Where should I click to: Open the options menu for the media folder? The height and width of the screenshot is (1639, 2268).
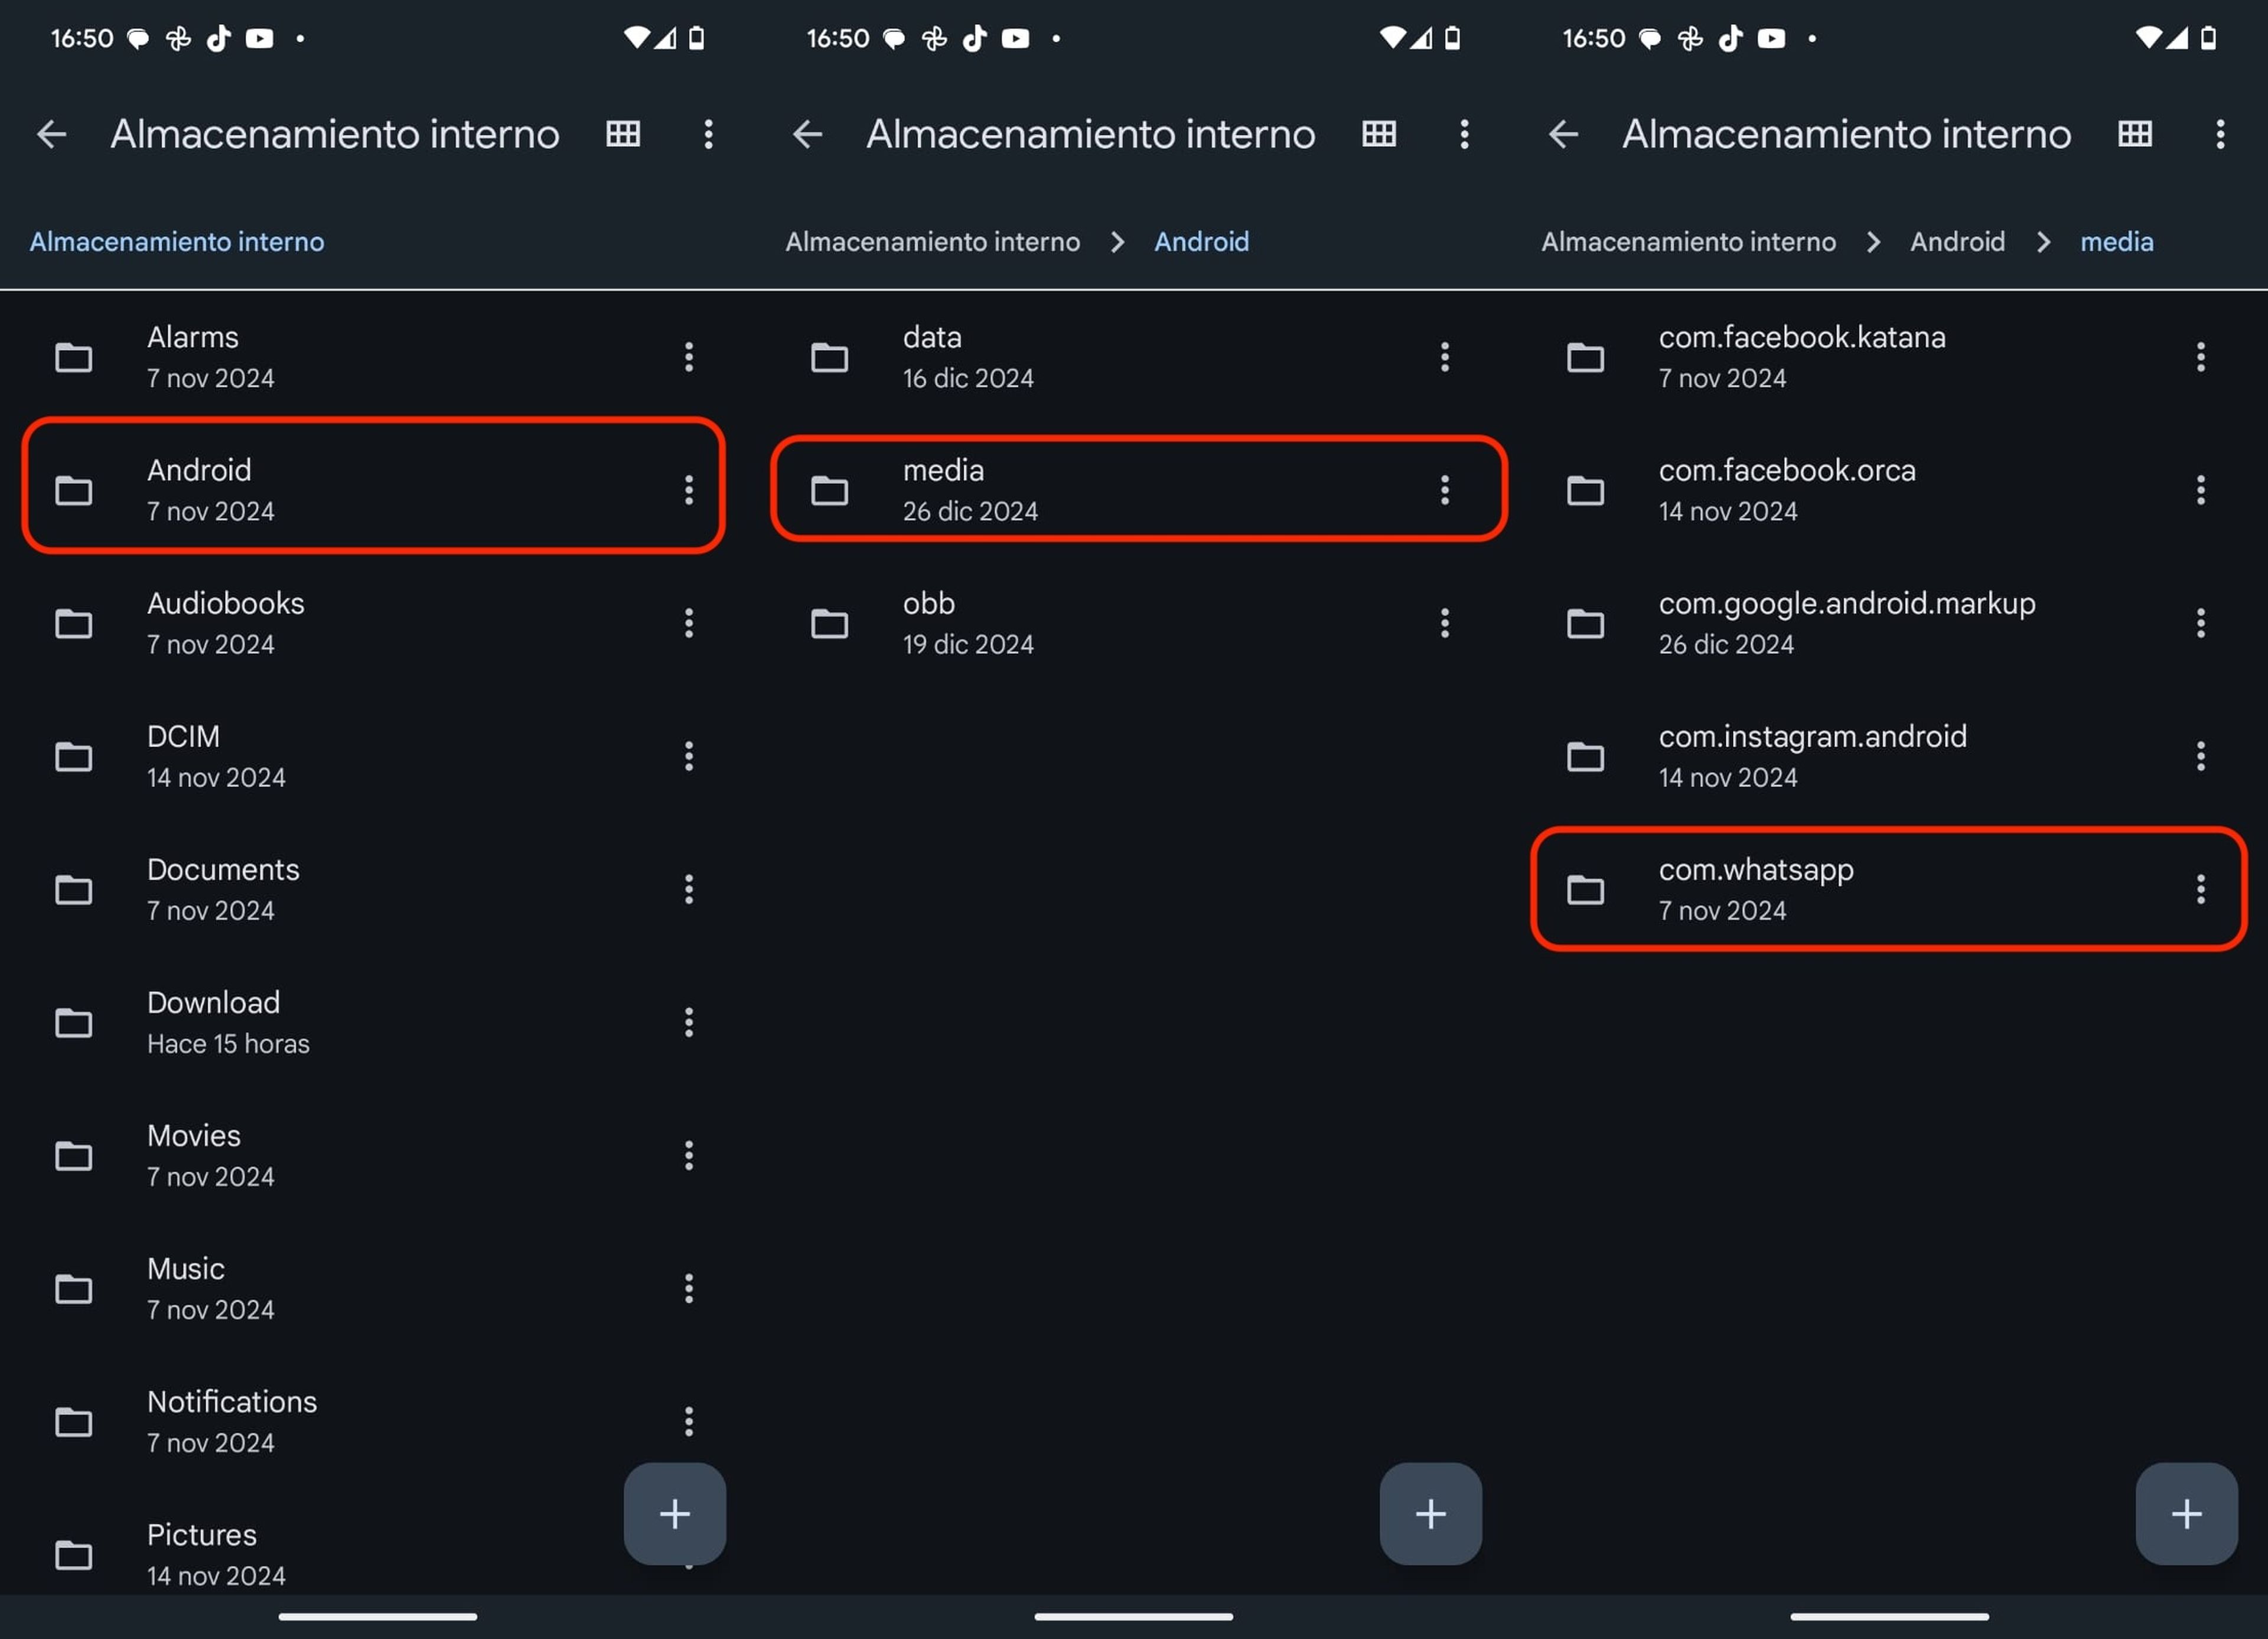[1444, 489]
